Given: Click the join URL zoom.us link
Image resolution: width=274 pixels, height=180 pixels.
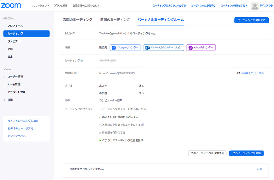Looking at the screenshot, I should [x=116, y=73].
